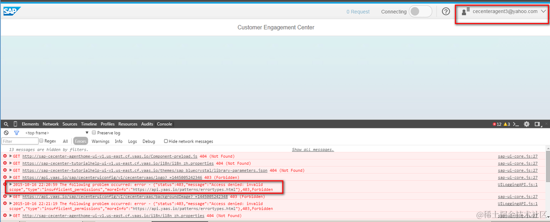Open the help question mark icon
The image size is (550, 222).
tap(446, 12)
